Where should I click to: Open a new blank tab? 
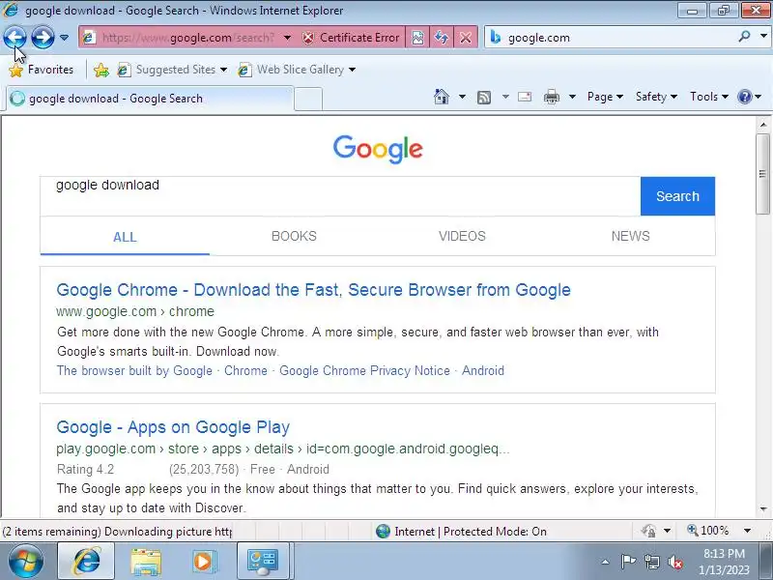[x=308, y=99]
